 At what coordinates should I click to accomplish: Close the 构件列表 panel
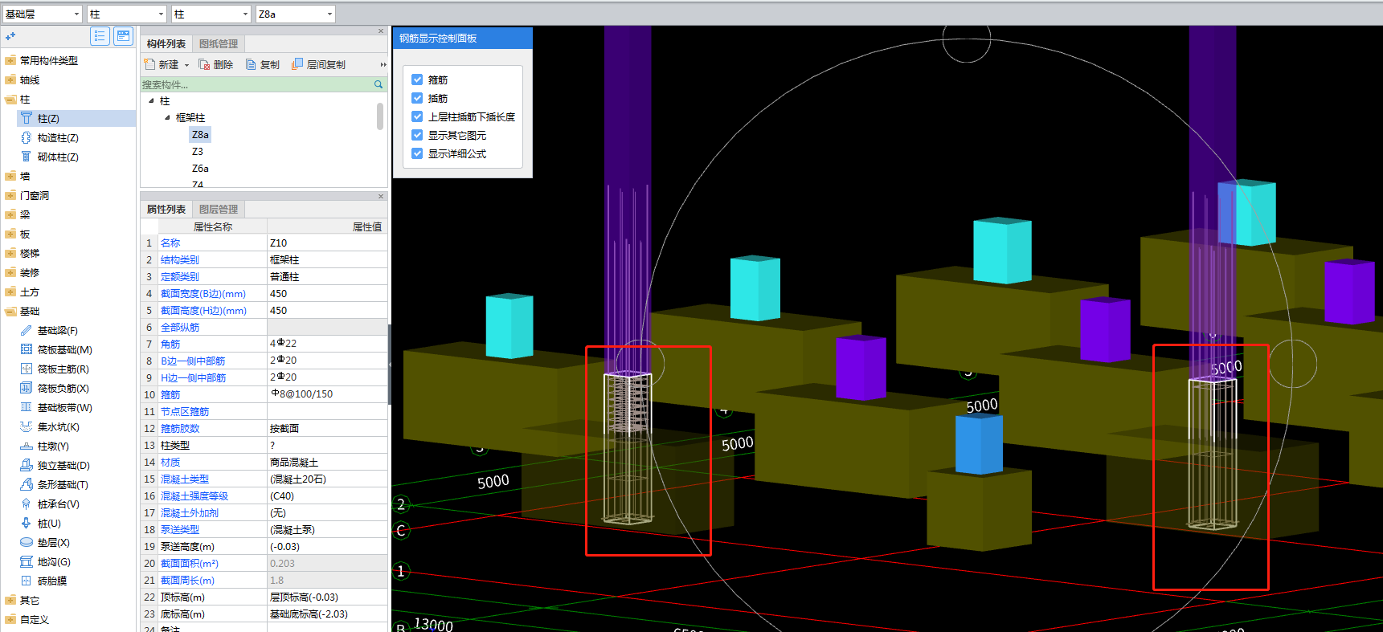(381, 31)
